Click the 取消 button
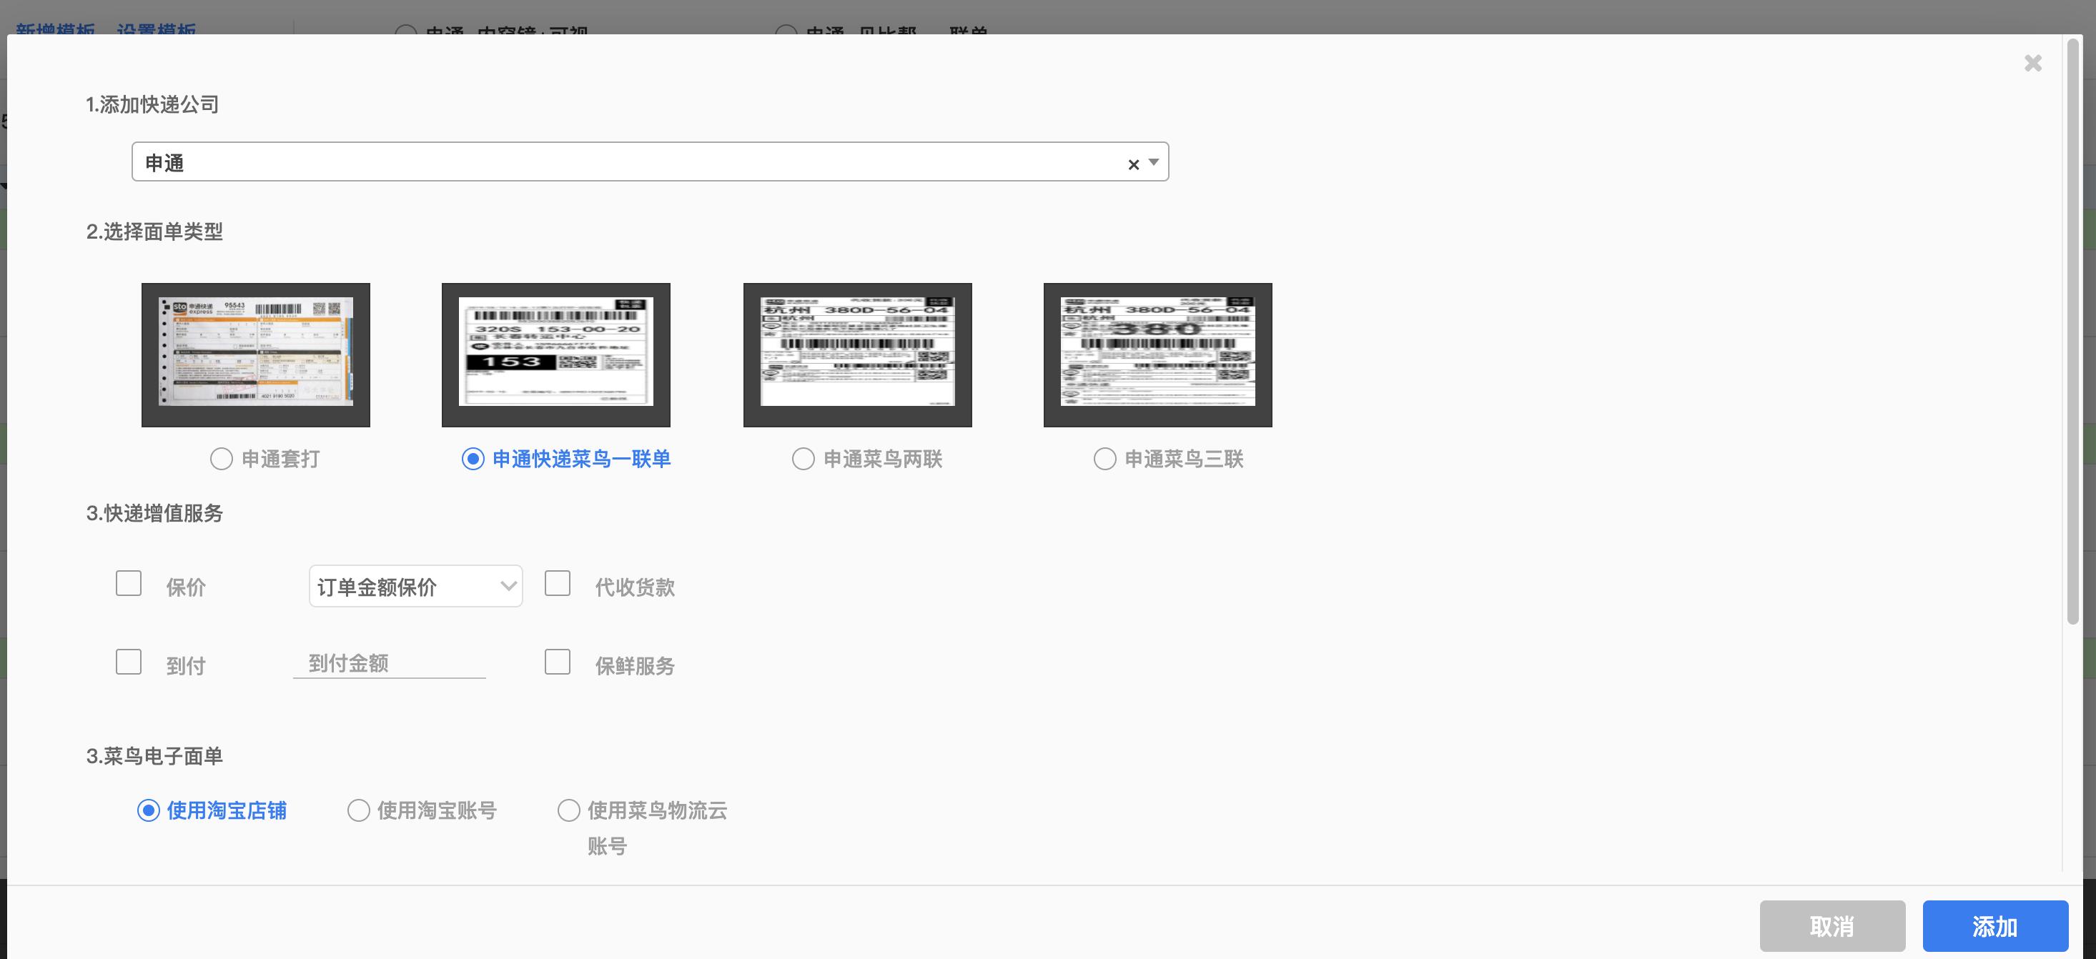This screenshot has width=2096, height=959. click(1832, 925)
